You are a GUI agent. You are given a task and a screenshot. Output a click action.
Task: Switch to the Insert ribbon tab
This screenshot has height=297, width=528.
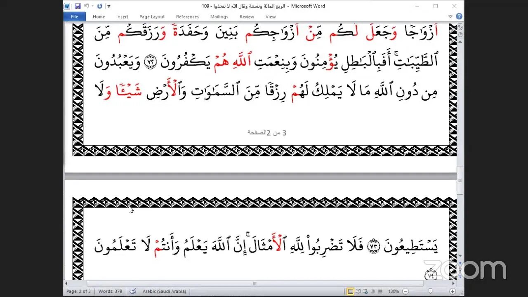122,16
